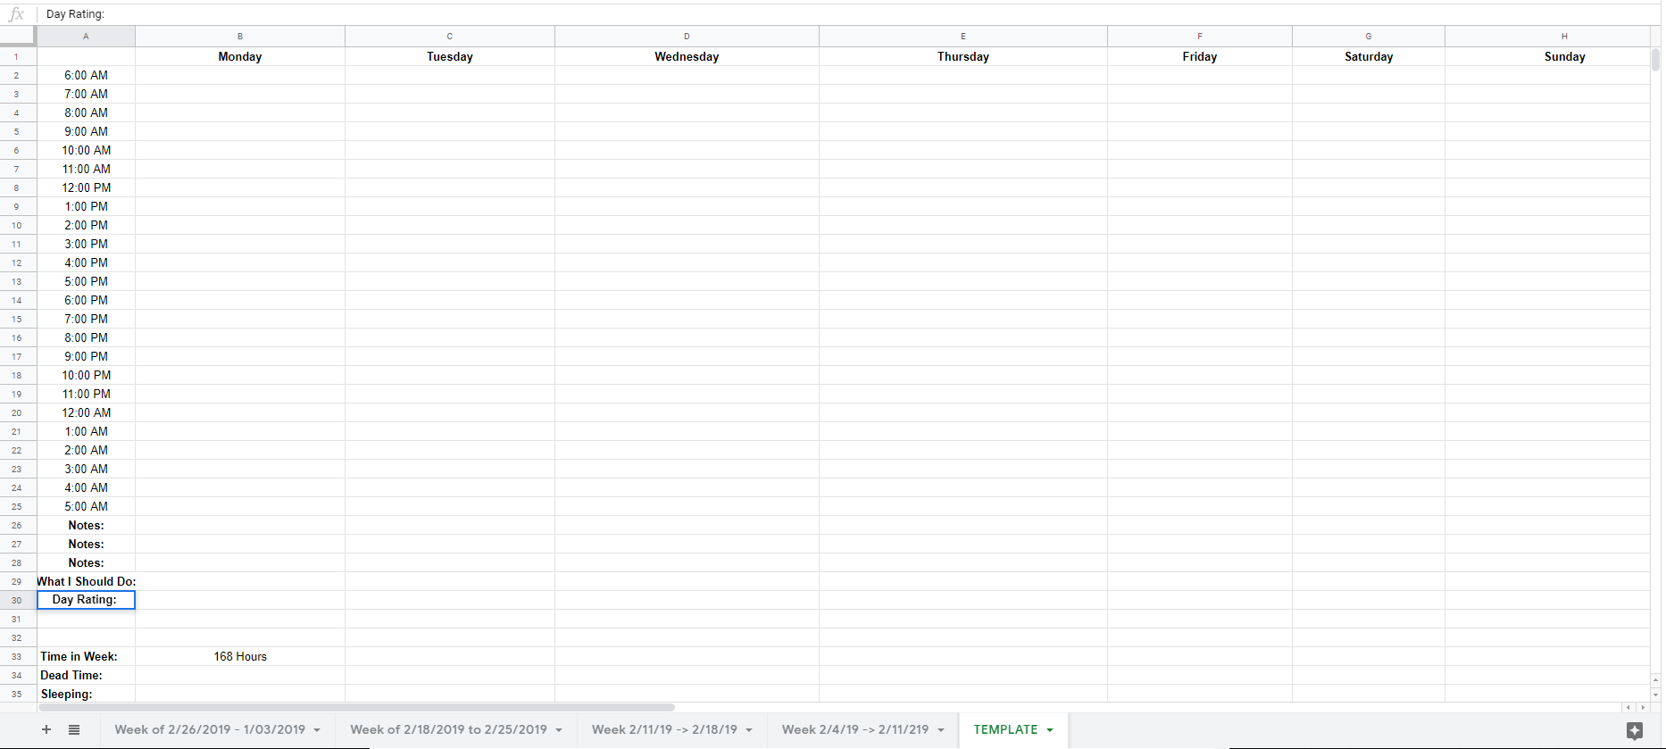Select column B header
Image resolution: width=1666 pixels, height=749 pixels.
240,37
